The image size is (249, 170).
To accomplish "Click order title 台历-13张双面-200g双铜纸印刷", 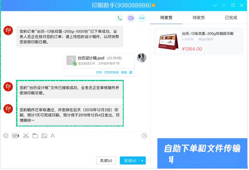I will (x=207, y=34).
